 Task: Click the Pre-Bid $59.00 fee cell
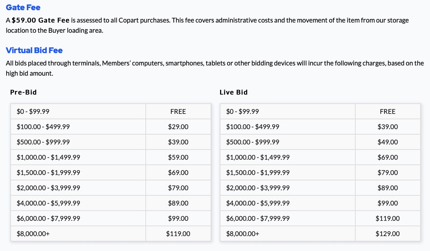point(178,158)
